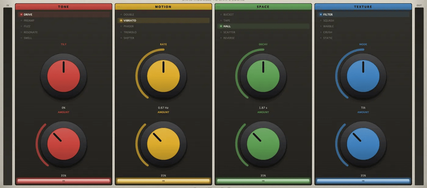Click the yellow Motion AMOUNT knob
The height and width of the screenshot is (188, 427).
click(x=163, y=144)
